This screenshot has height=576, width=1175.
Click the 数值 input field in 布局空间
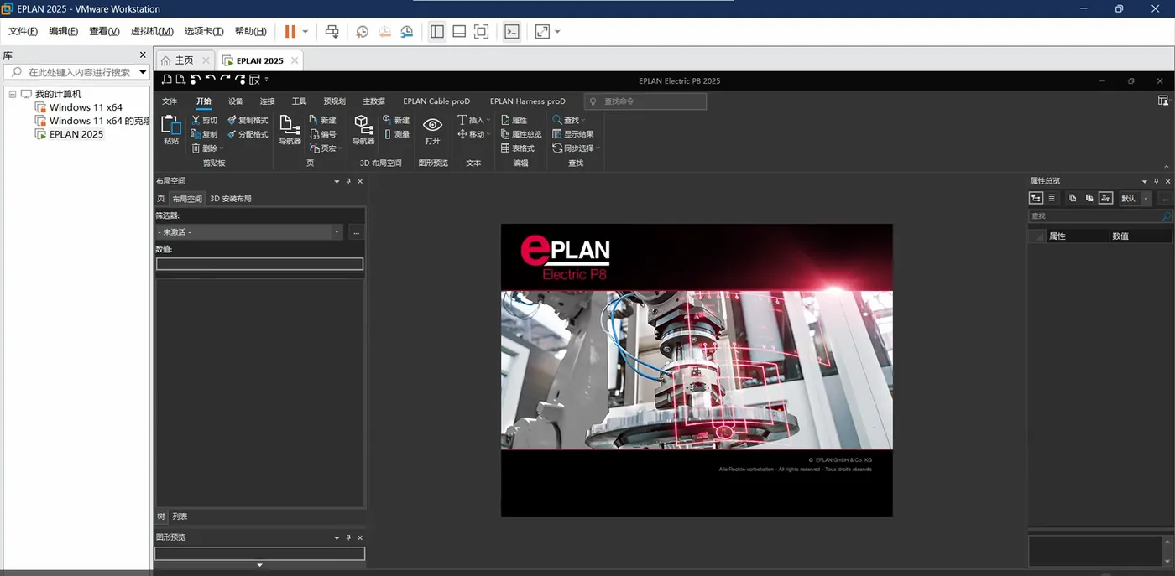pyautogui.click(x=259, y=264)
